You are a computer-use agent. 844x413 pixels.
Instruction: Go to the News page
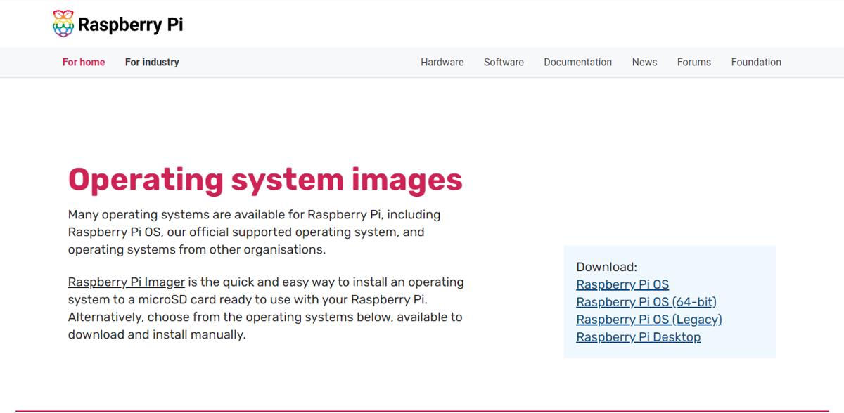pyautogui.click(x=644, y=62)
